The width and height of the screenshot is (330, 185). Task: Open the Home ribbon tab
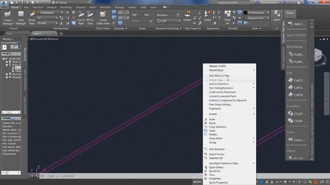15,7
